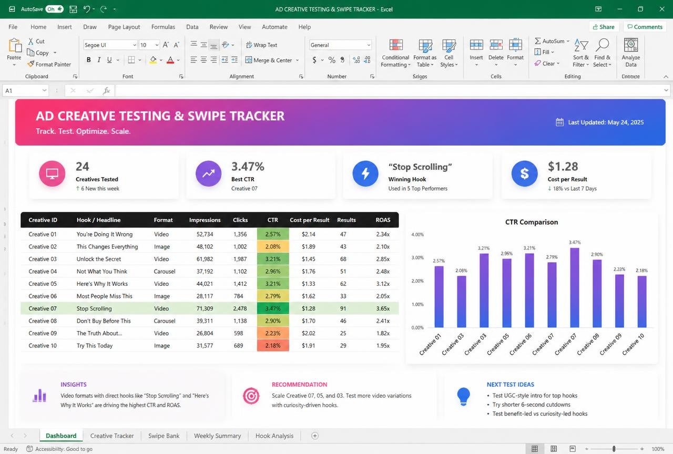
Task: Click the formula bar input field
Action: coord(388,90)
